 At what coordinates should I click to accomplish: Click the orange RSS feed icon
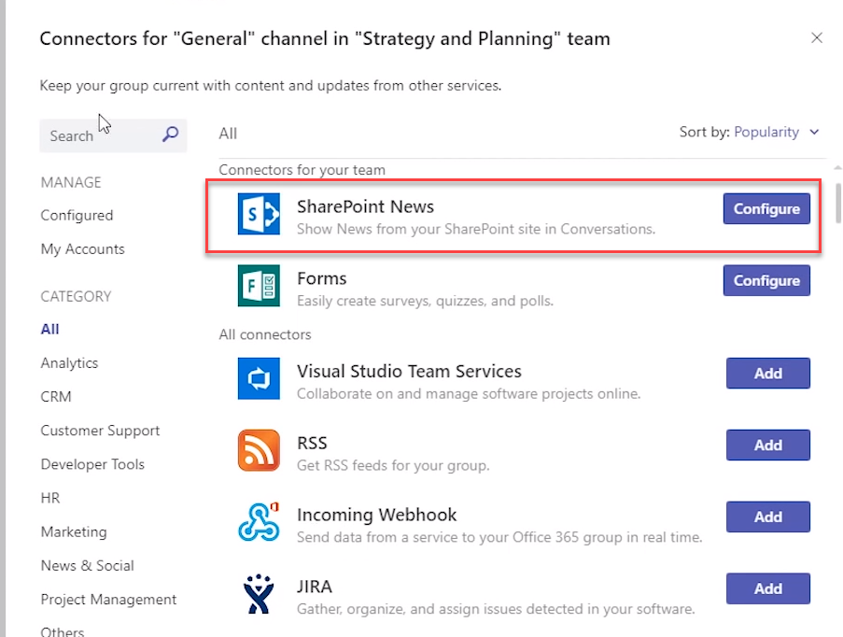point(259,450)
